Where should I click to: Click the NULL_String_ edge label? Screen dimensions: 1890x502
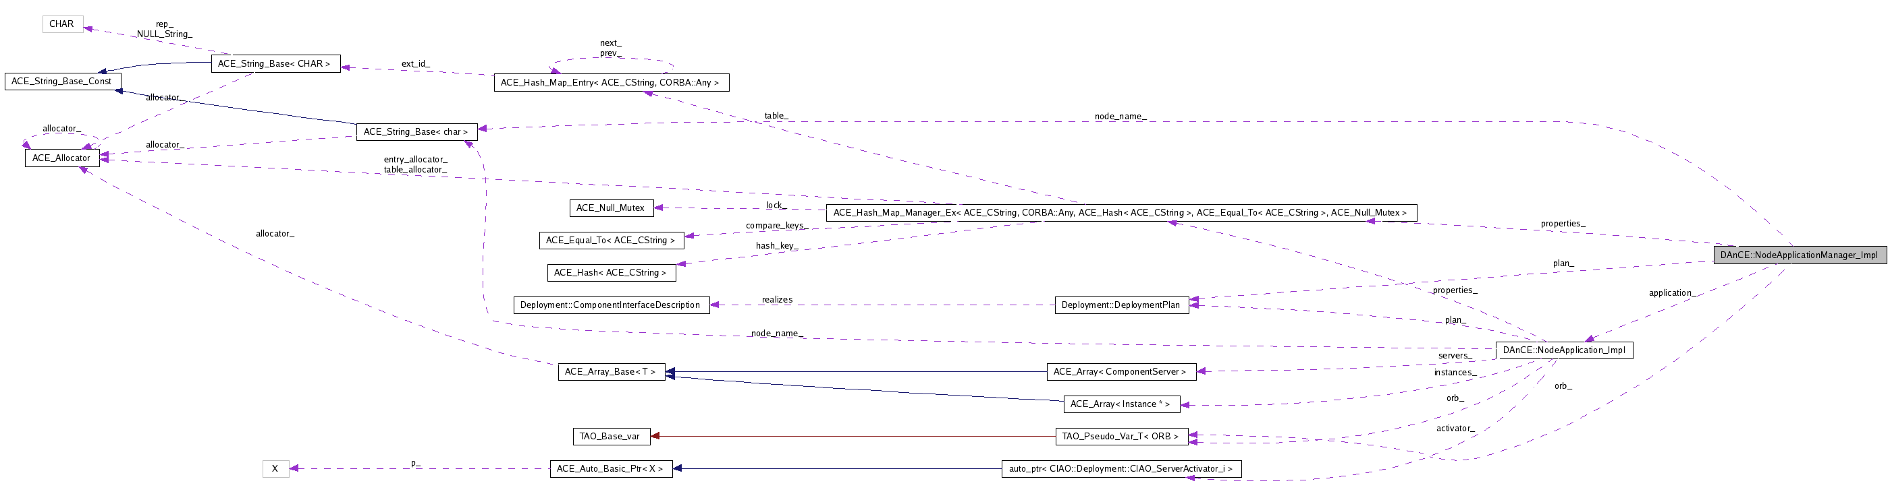point(164,34)
